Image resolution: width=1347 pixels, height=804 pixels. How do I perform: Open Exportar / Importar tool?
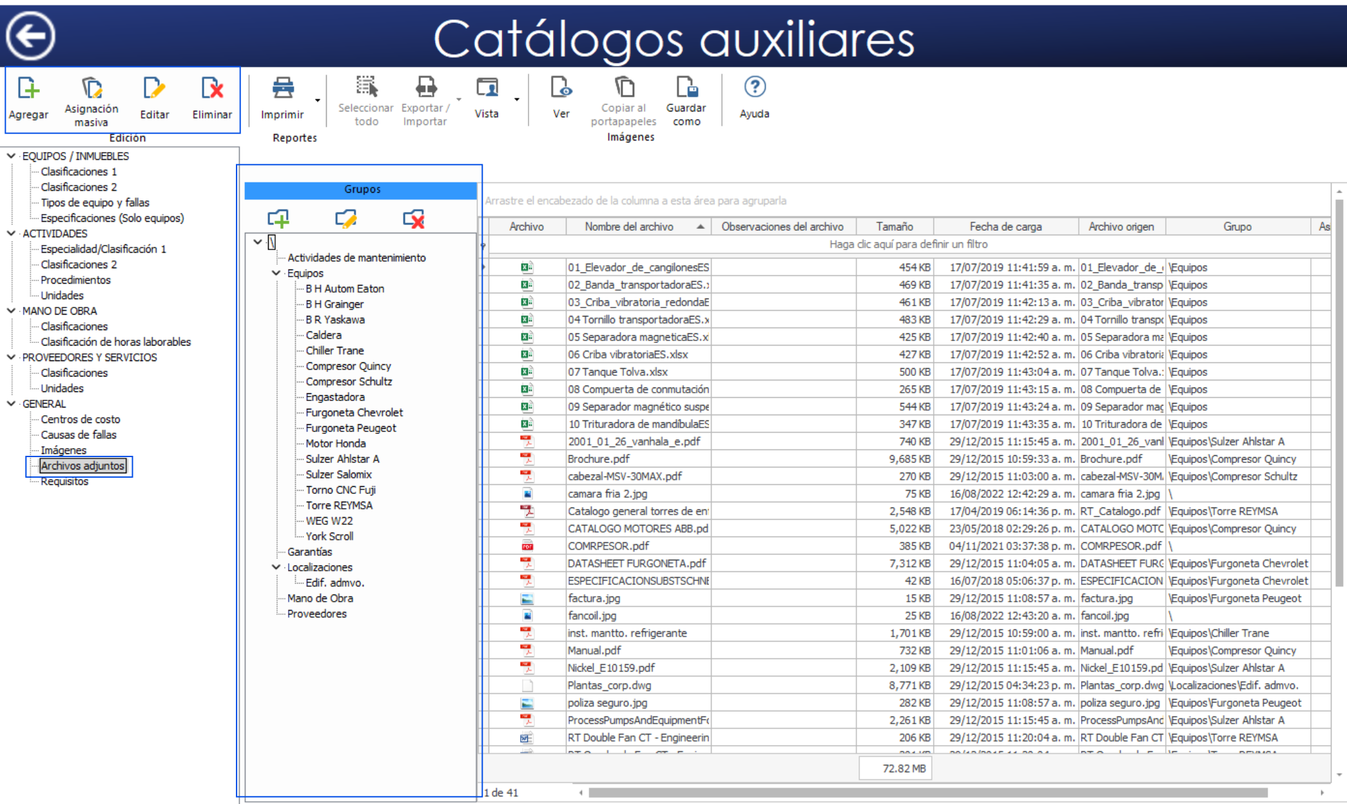[425, 87]
